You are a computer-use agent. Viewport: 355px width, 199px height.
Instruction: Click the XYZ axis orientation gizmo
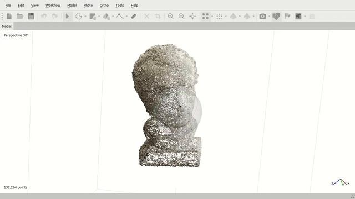(x=340, y=182)
